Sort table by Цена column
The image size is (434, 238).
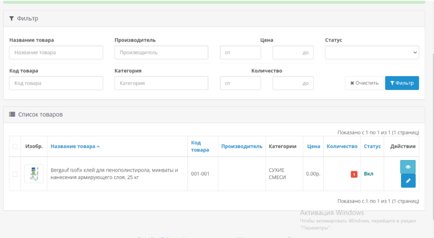(x=314, y=147)
